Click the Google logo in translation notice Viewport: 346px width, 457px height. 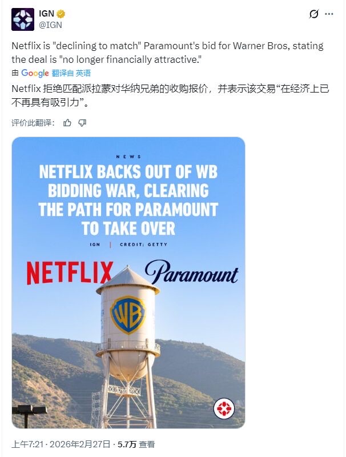[35, 73]
